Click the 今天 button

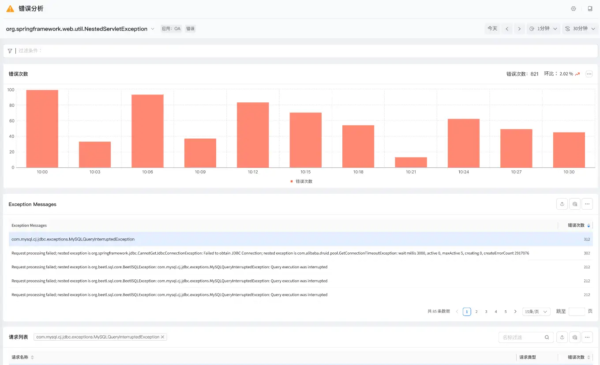(x=492, y=29)
